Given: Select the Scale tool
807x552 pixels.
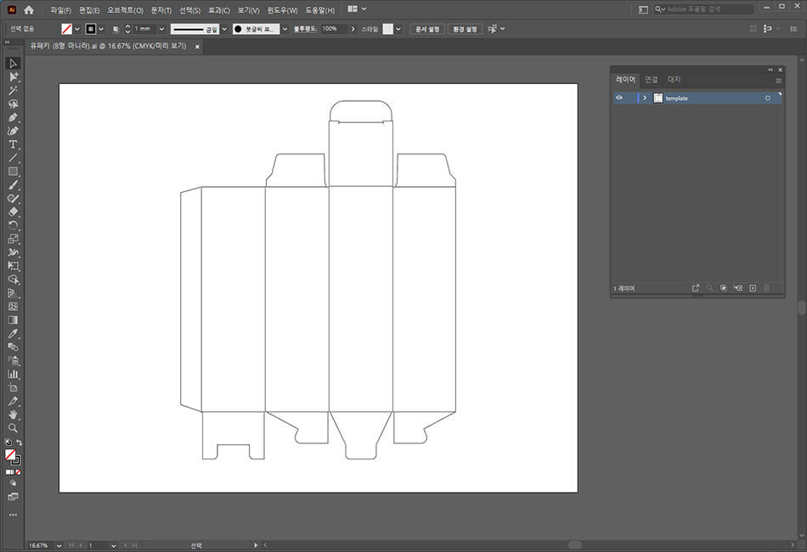Looking at the screenshot, I should tap(13, 239).
